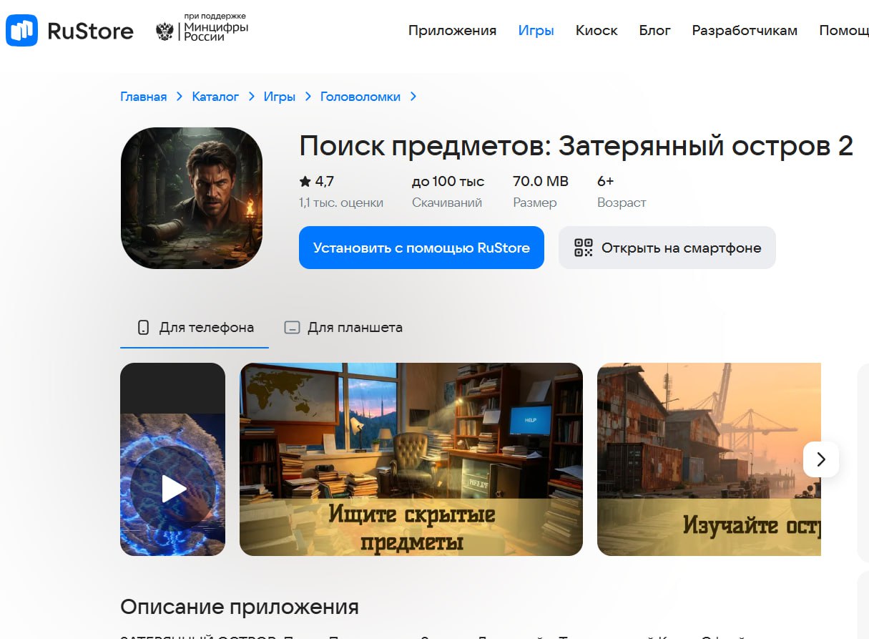Click the phone icon in tab
Screen dimensions: 869x639
pyautogui.click(x=143, y=328)
